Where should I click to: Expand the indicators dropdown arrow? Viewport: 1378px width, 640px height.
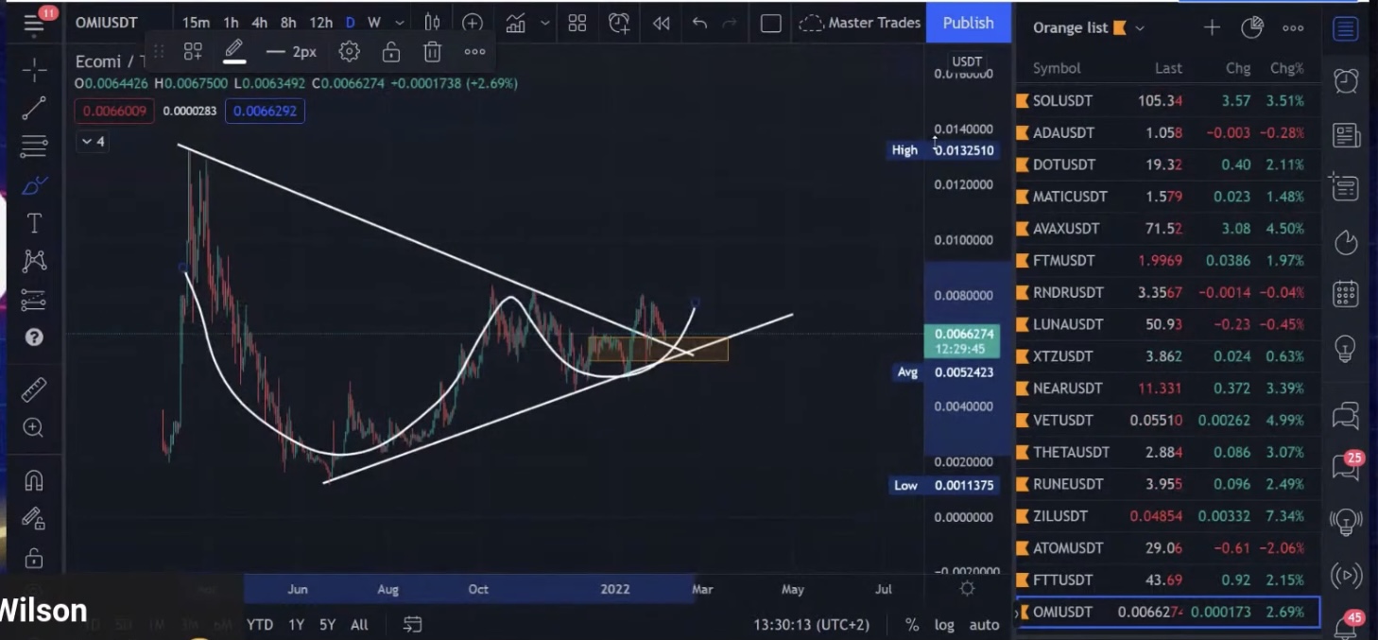coord(545,23)
